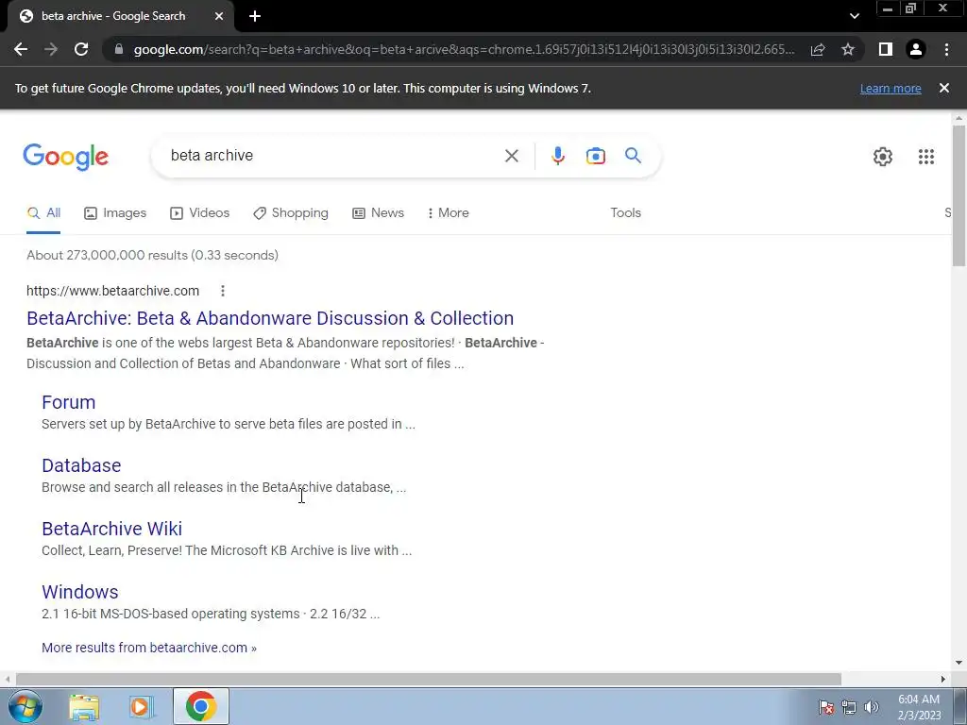
Task: Click the vertical scrollbar thumb
Action: click(959, 196)
